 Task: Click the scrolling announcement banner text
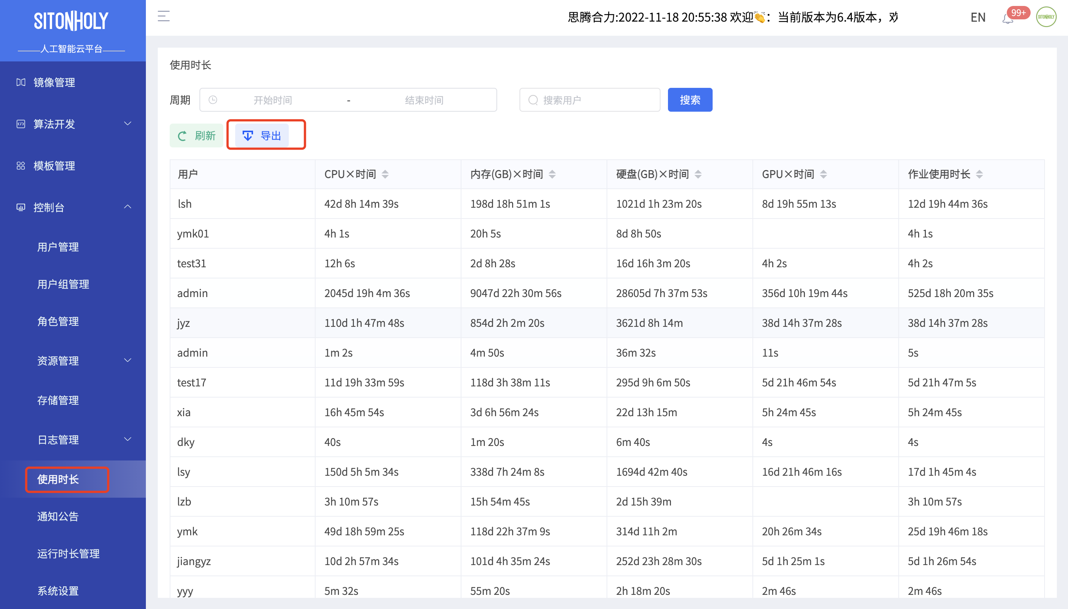tap(732, 17)
